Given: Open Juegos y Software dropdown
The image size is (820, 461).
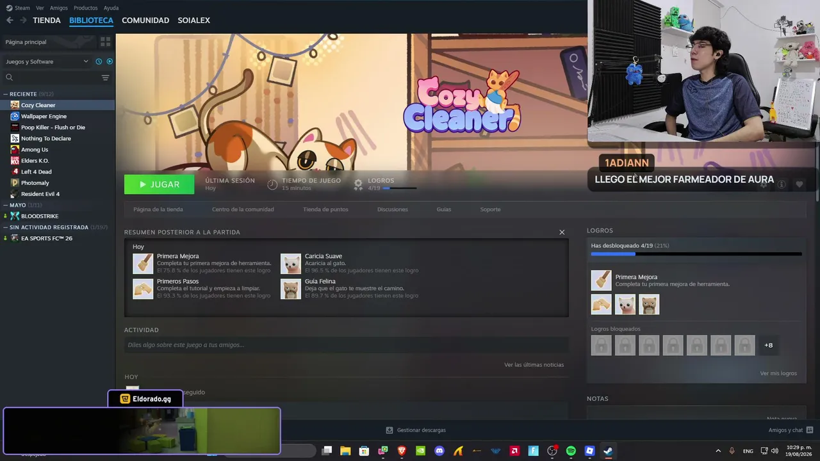Looking at the screenshot, I should click(x=47, y=61).
